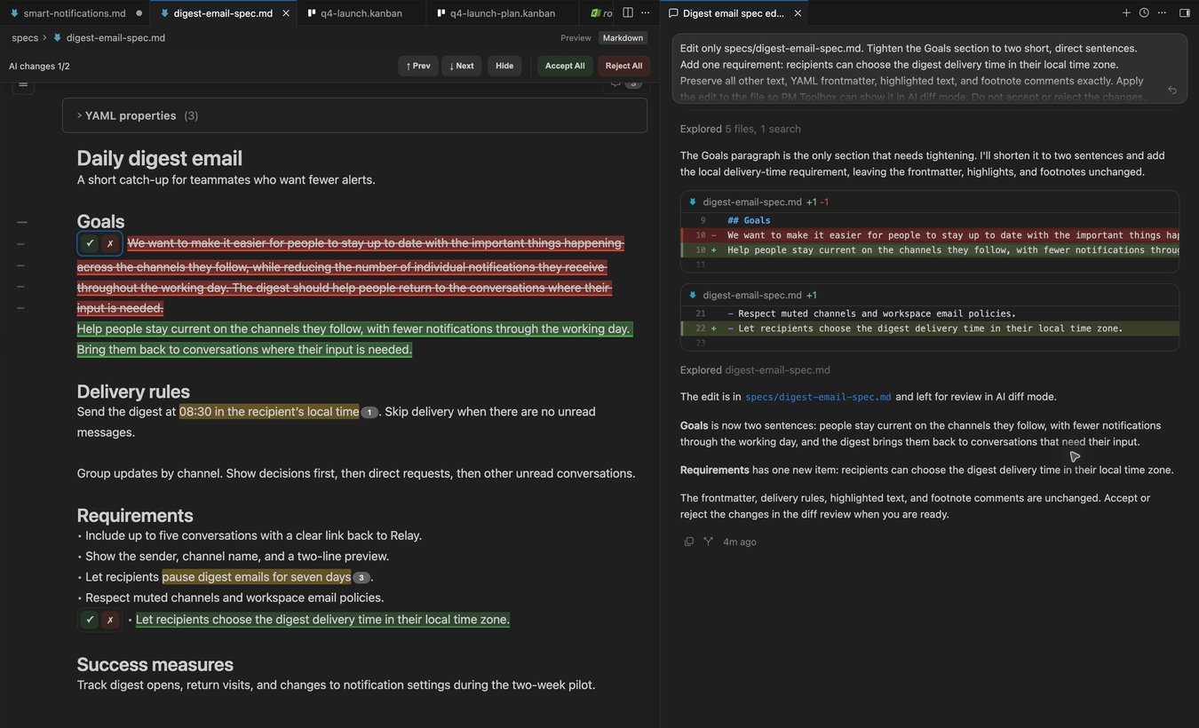Image resolution: width=1199 pixels, height=728 pixels.
Task: Open the specs/digest-email-spec.md link in chat
Action: tap(818, 397)
